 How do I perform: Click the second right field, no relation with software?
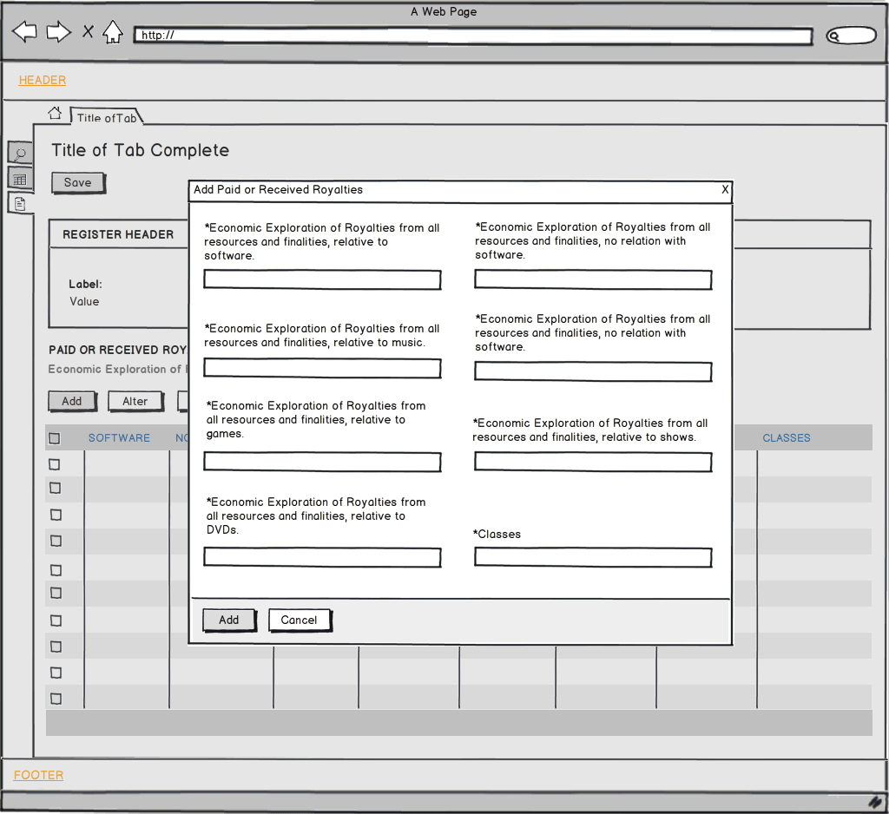click(593, 371)
